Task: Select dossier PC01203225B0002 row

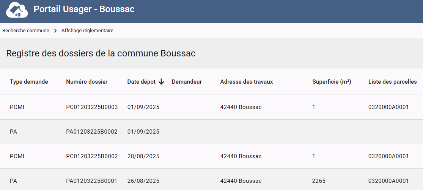Action: click(92, 156)
